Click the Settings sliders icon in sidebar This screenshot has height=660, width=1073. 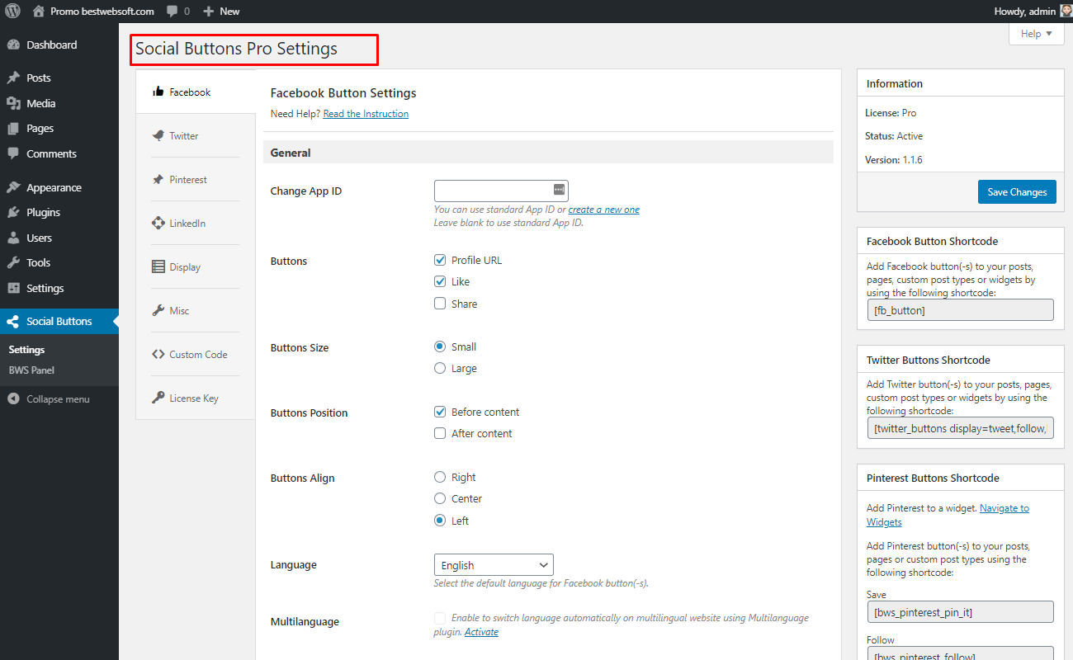point(13,288)
